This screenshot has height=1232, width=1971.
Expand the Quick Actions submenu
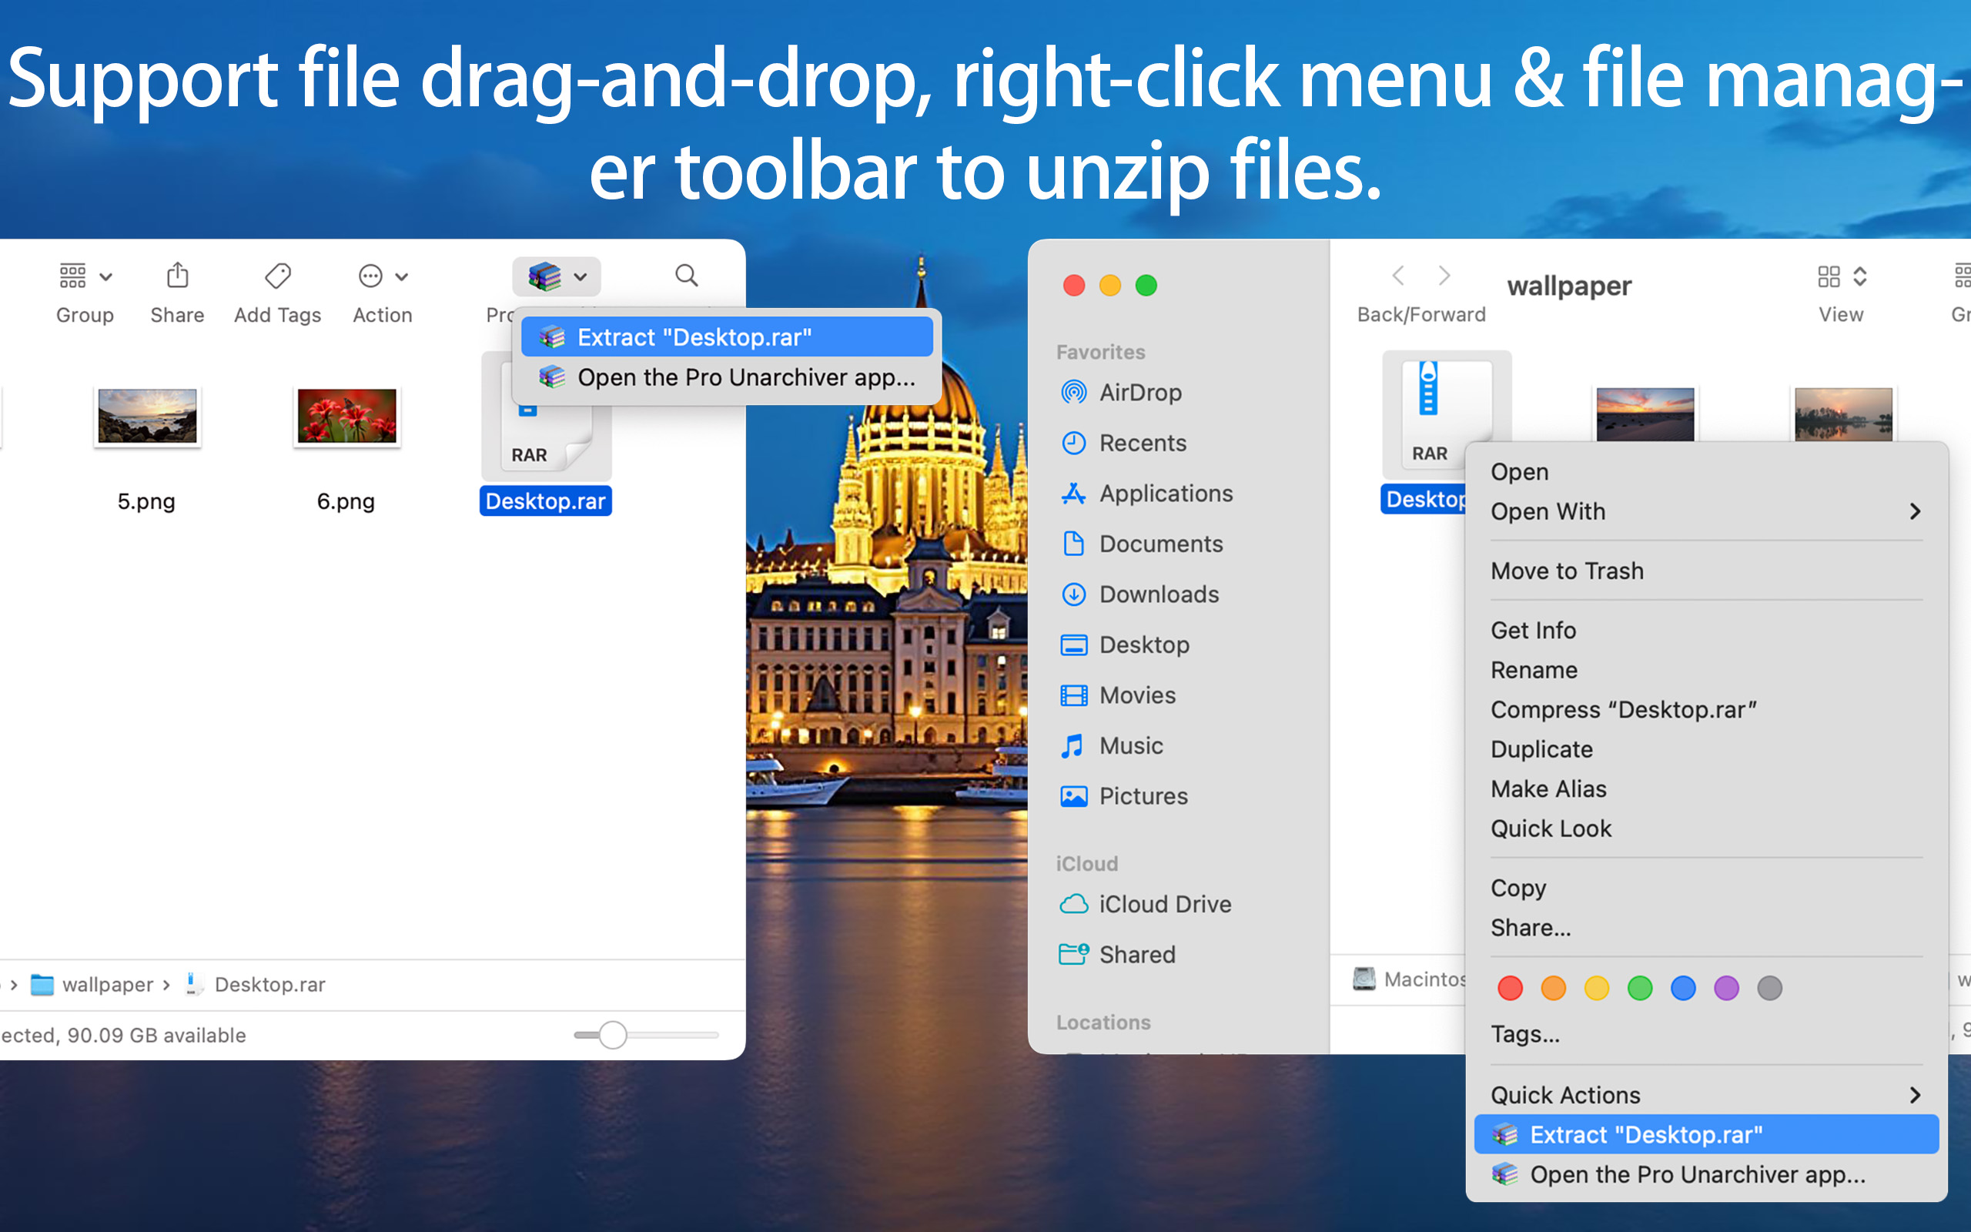pos(1706,1095)
